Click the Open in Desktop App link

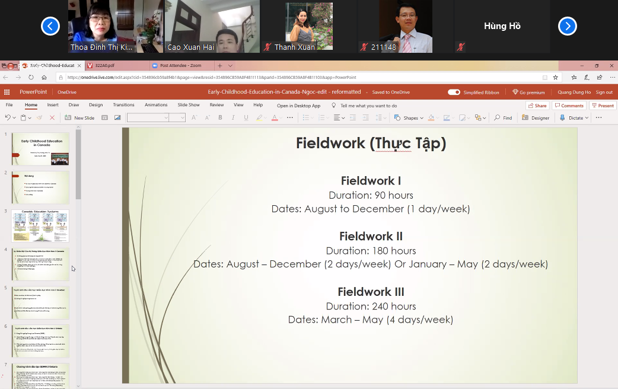pyautogui.click(x=298, y=106)
